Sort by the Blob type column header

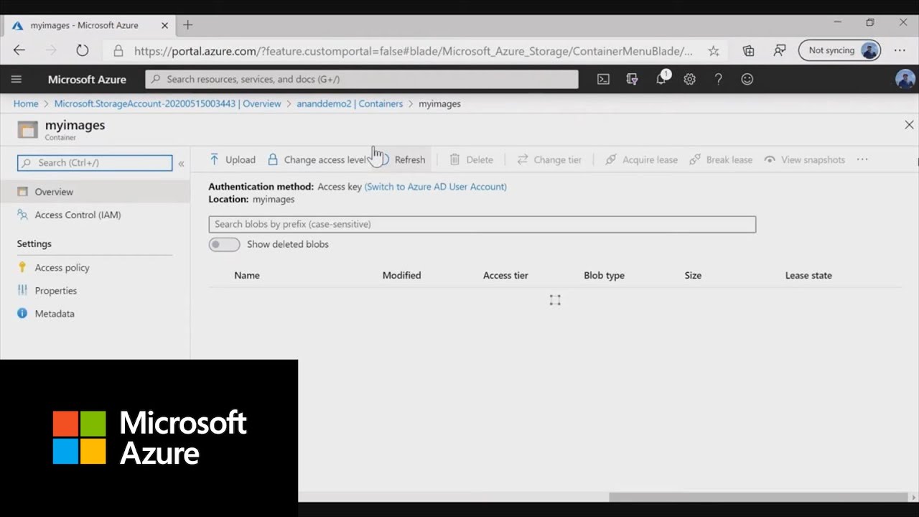point(604,275)
